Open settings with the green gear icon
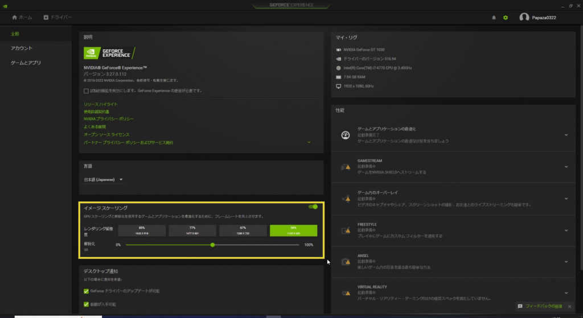 [505, 18]
